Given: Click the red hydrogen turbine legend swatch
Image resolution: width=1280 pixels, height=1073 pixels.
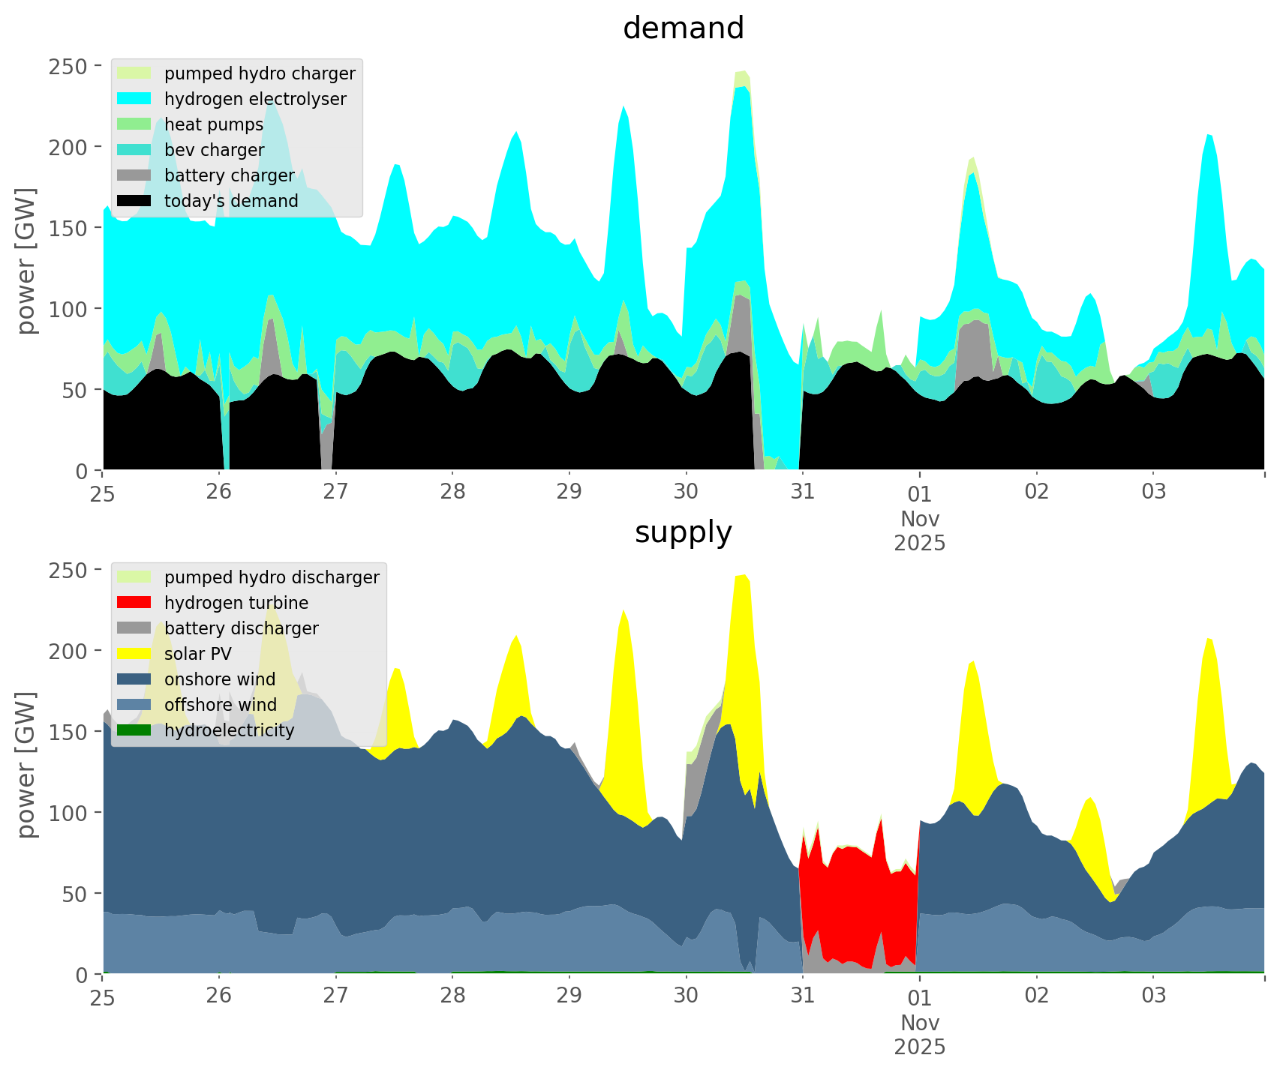Looking at the screenshot, I should [134, 603].
